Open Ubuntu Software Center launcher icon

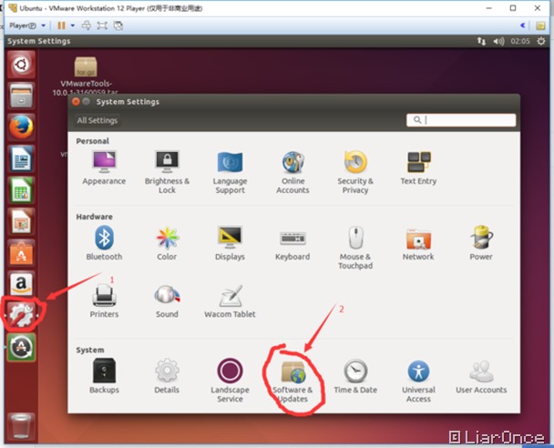coord(21,253)
